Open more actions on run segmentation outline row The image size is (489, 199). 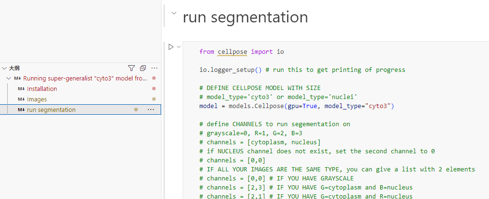(151, 109)
